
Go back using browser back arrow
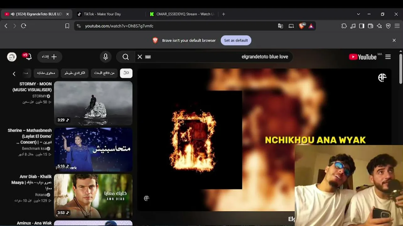(x=6, y=26)
